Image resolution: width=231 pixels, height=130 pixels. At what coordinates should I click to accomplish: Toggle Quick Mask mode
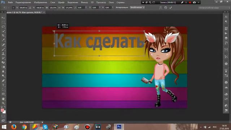[x=3, y=116]
